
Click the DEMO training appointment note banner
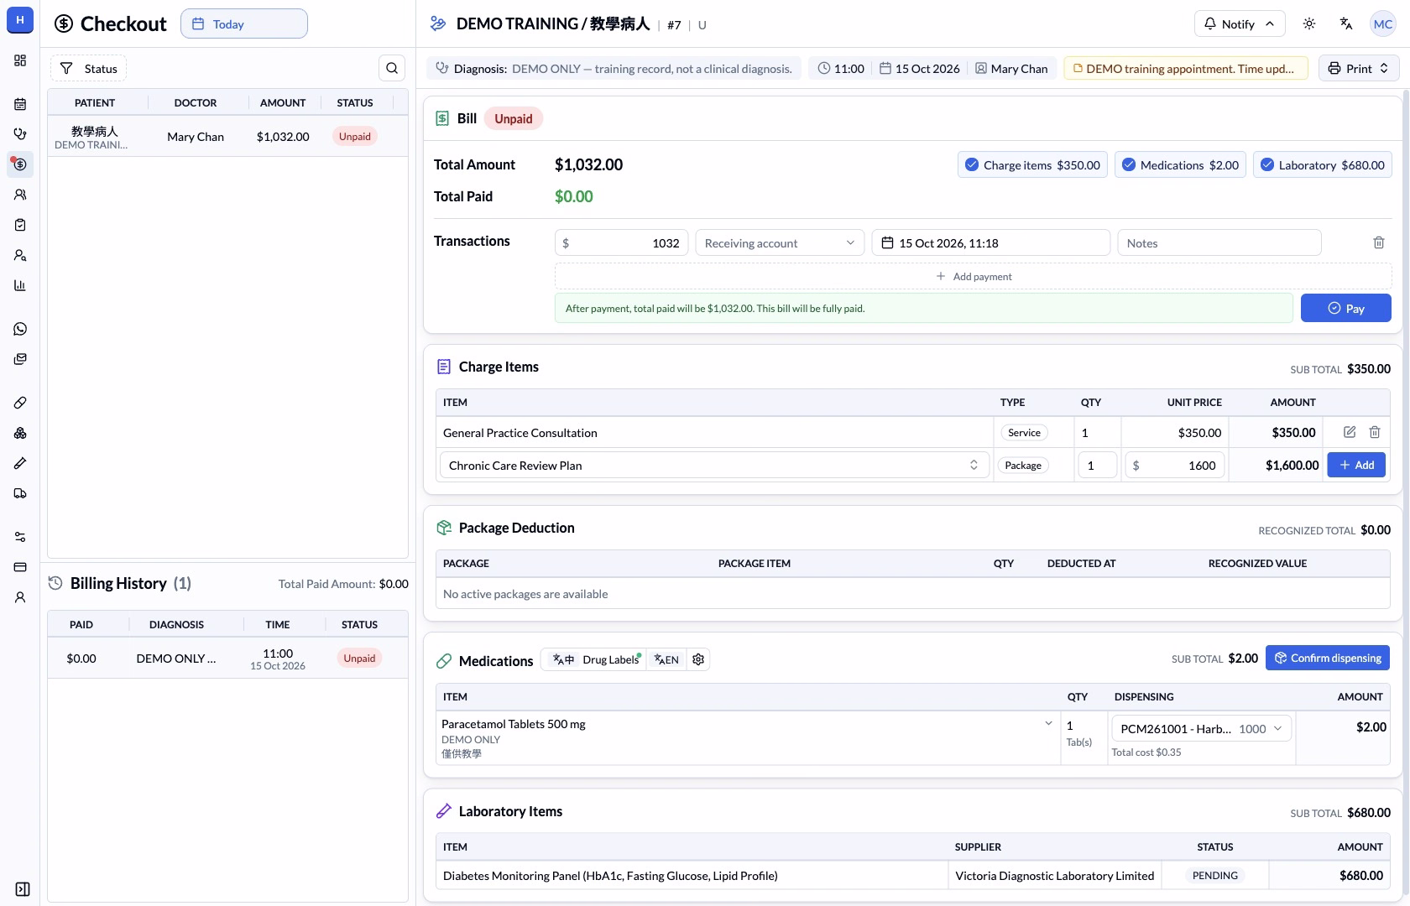[x=1186, y=68]
